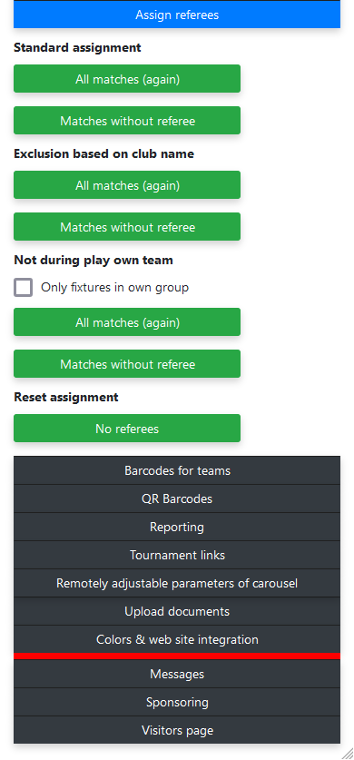Open Colors & web site integration
This screenshot has width=354, height=760.
click(x=177, y=639)
